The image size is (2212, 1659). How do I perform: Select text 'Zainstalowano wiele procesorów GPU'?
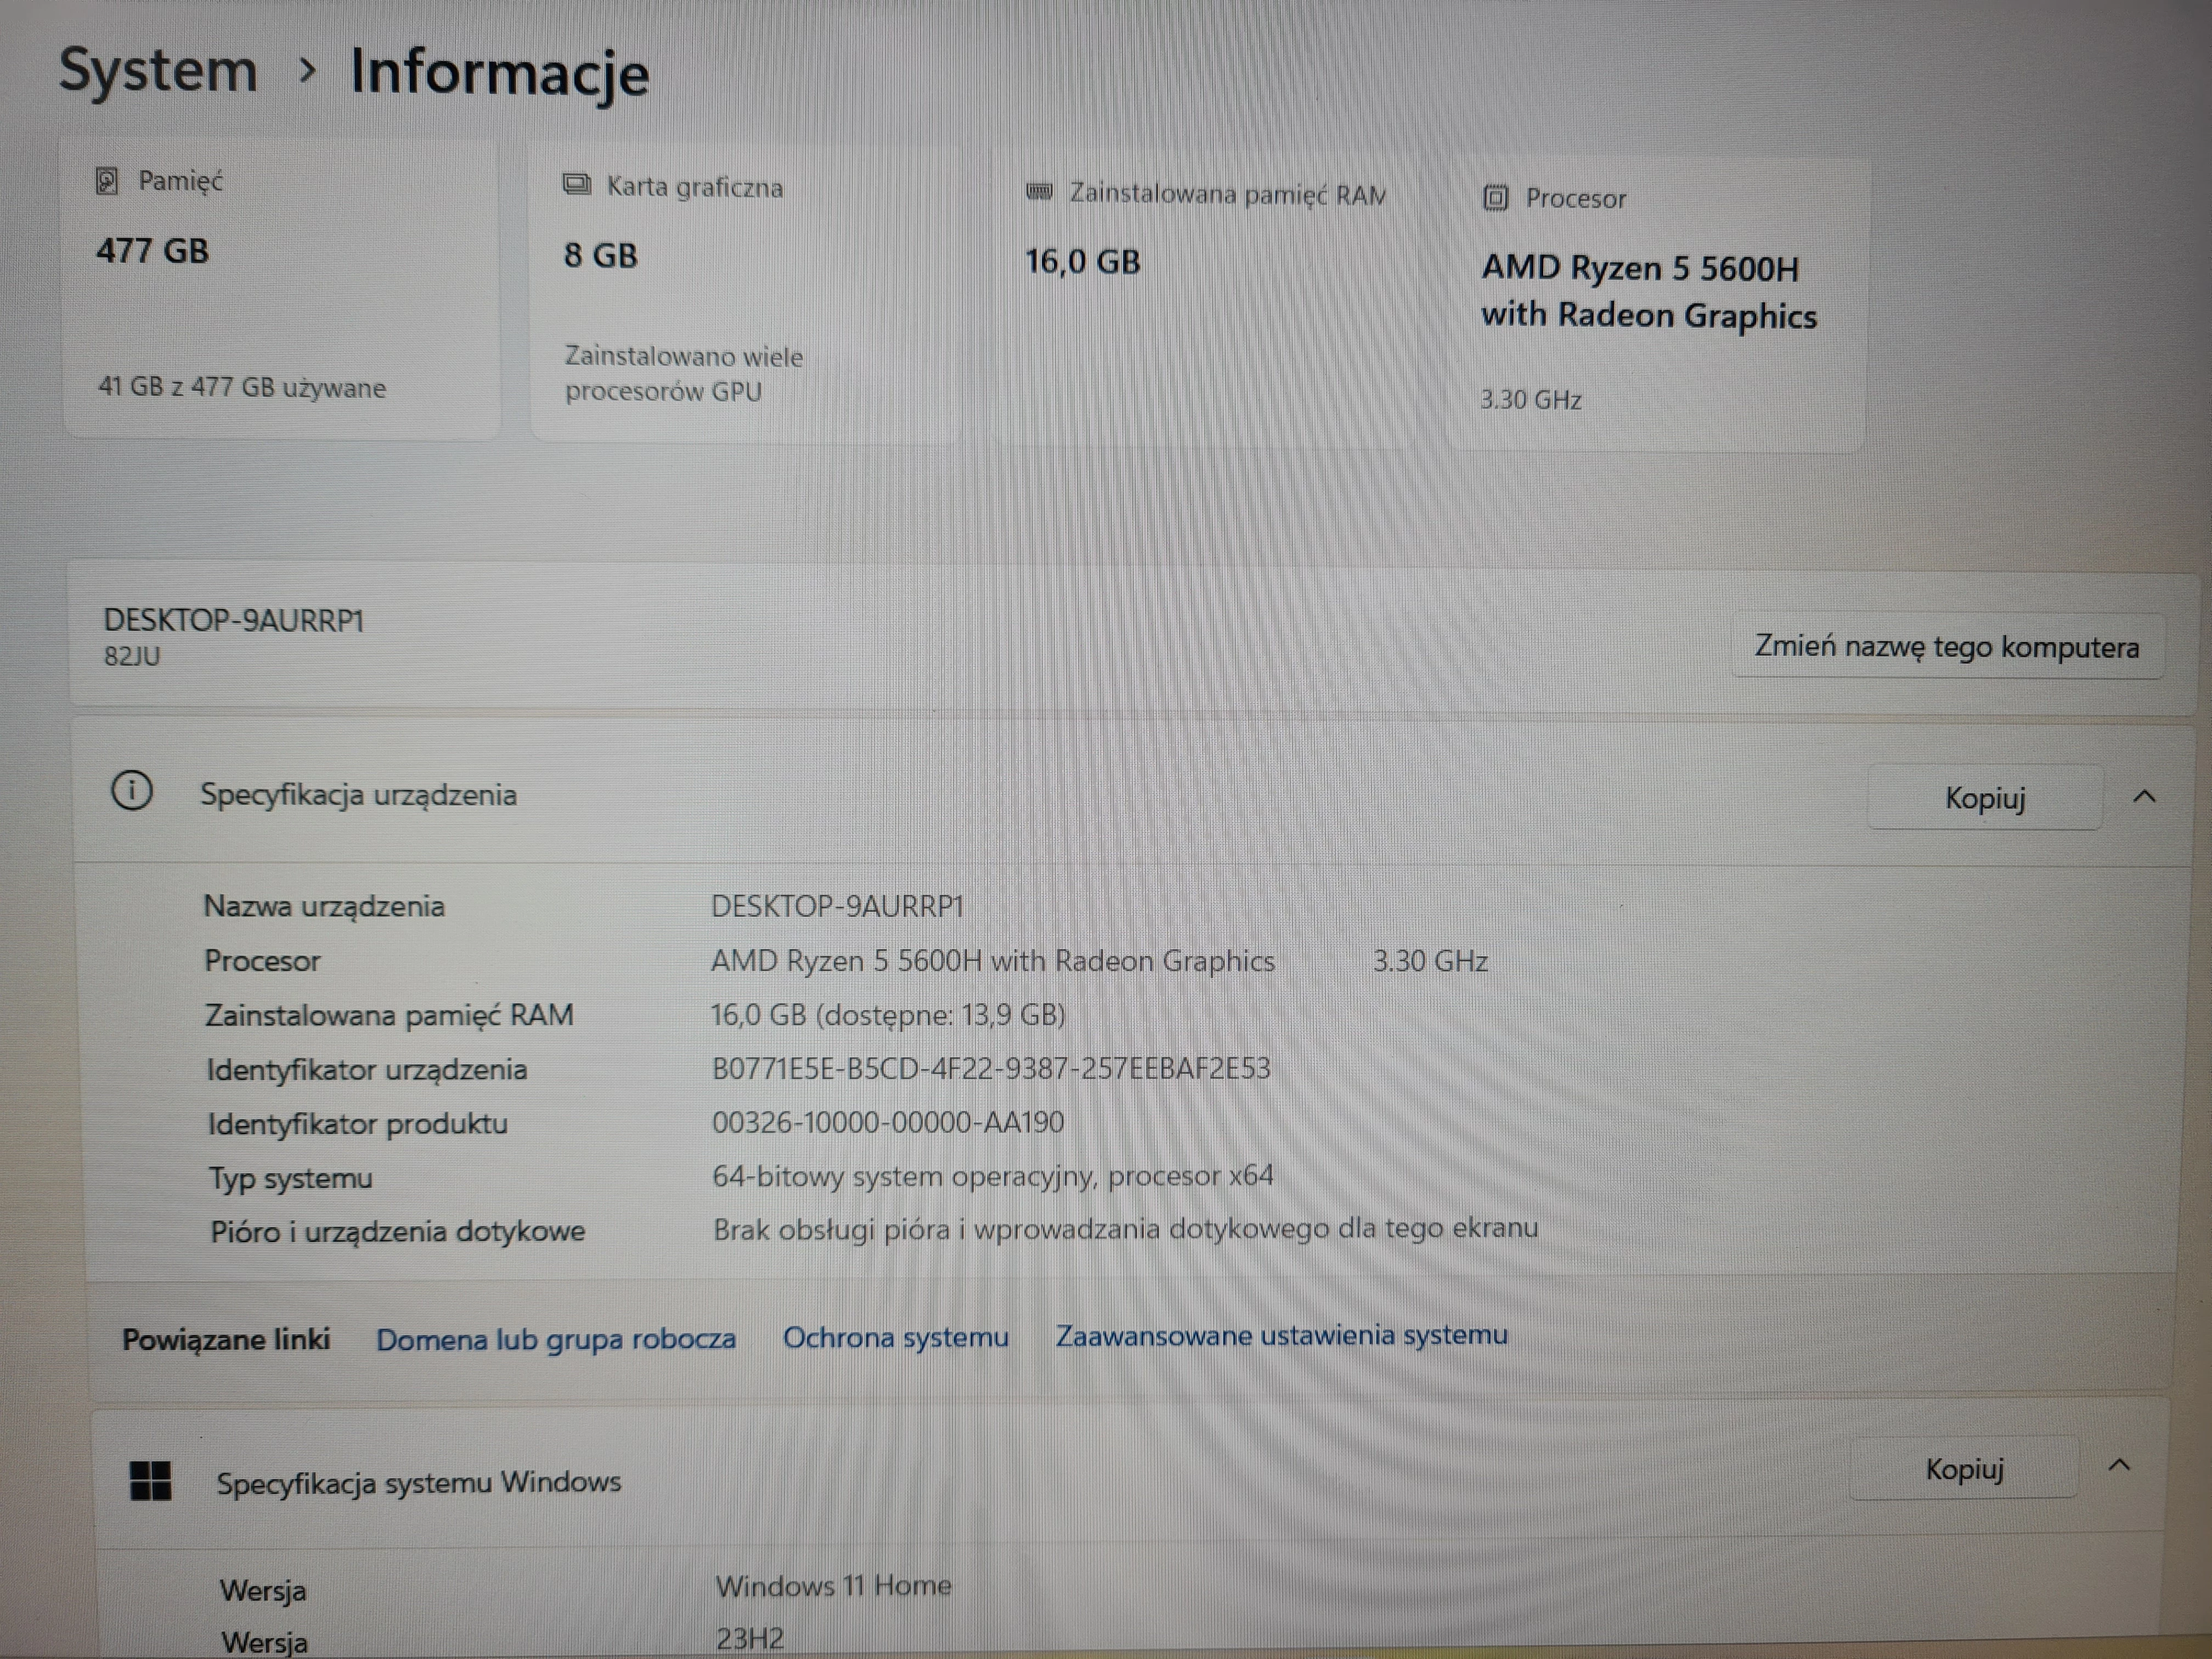point(684,373)
